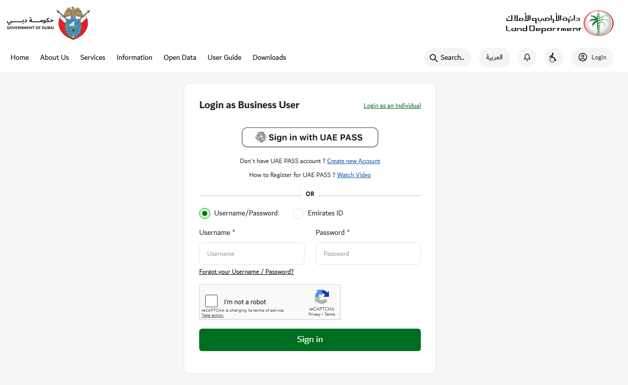This screenshot has width=628, height=385.
Task: Open the accessibility wheelchair icon
Action: [x=553, y=57]
